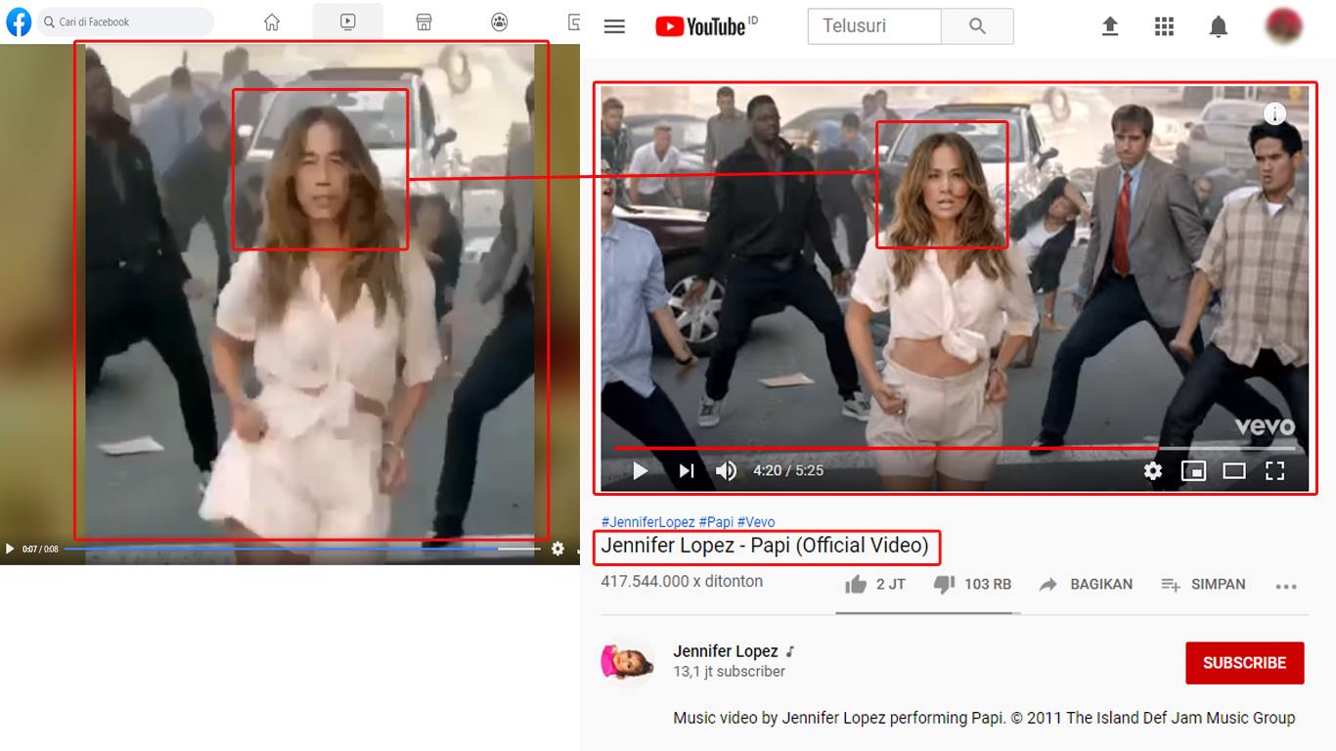Click the Facebook logo icon
Image resolution: width=1336 pixels, height=751 pixels.
pos(19,22)
